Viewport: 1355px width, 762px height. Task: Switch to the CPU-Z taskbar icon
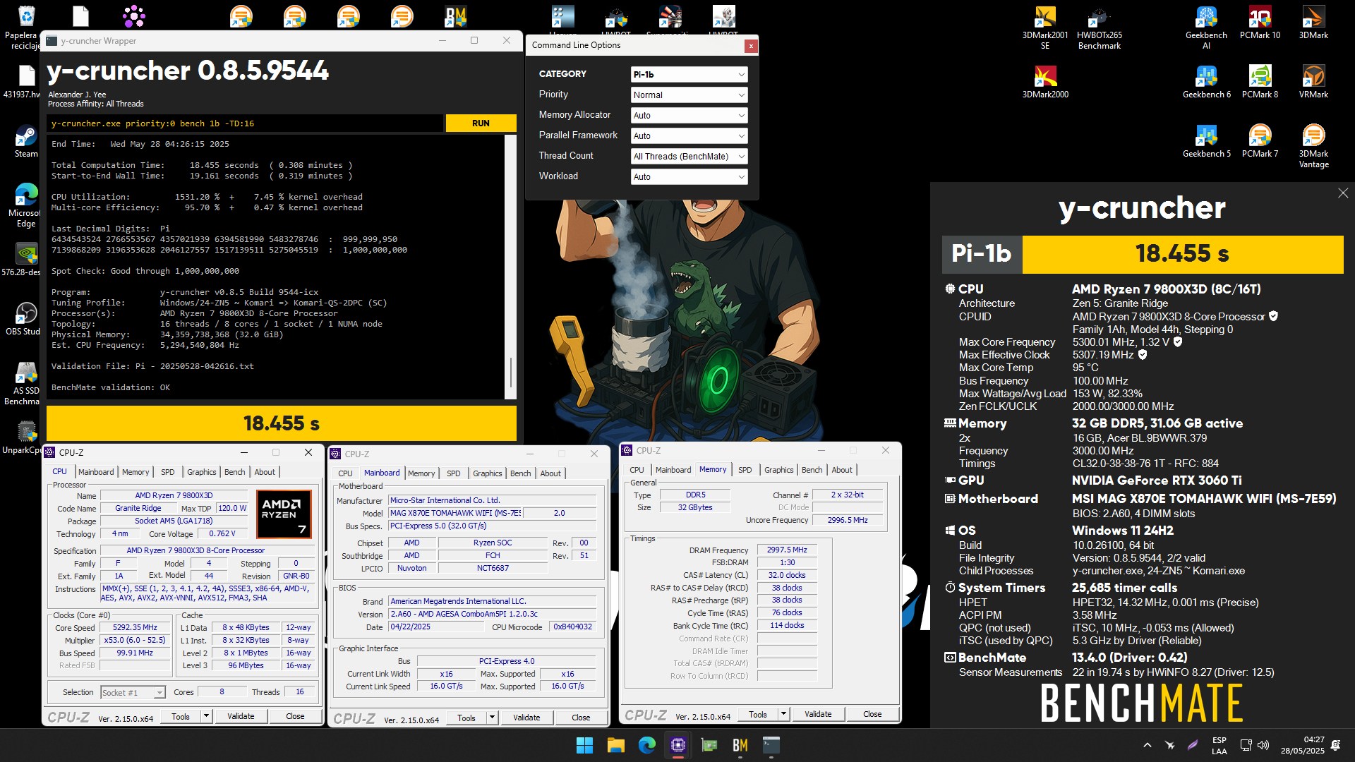tap(677, 745)
